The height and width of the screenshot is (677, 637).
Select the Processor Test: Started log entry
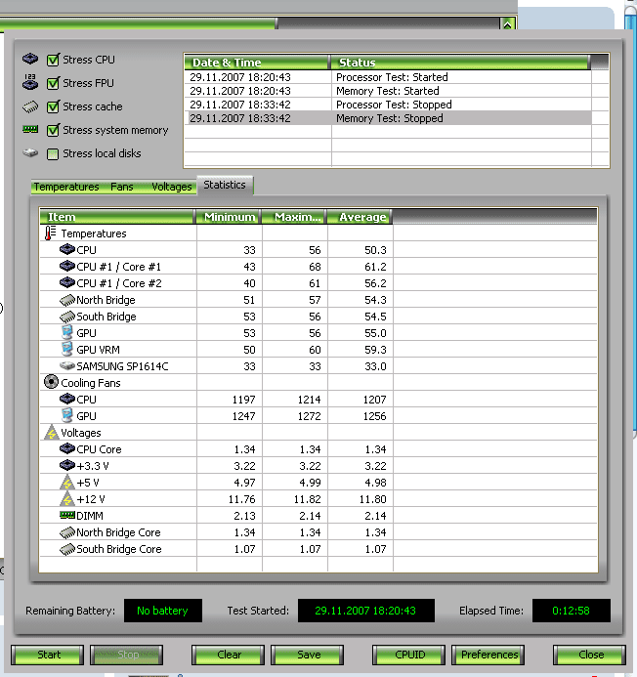point(389,77)
